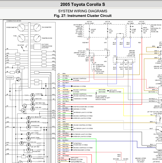Select the speedometer gauge dial symbol
162x163 pixels.
(x=21, y=27)
